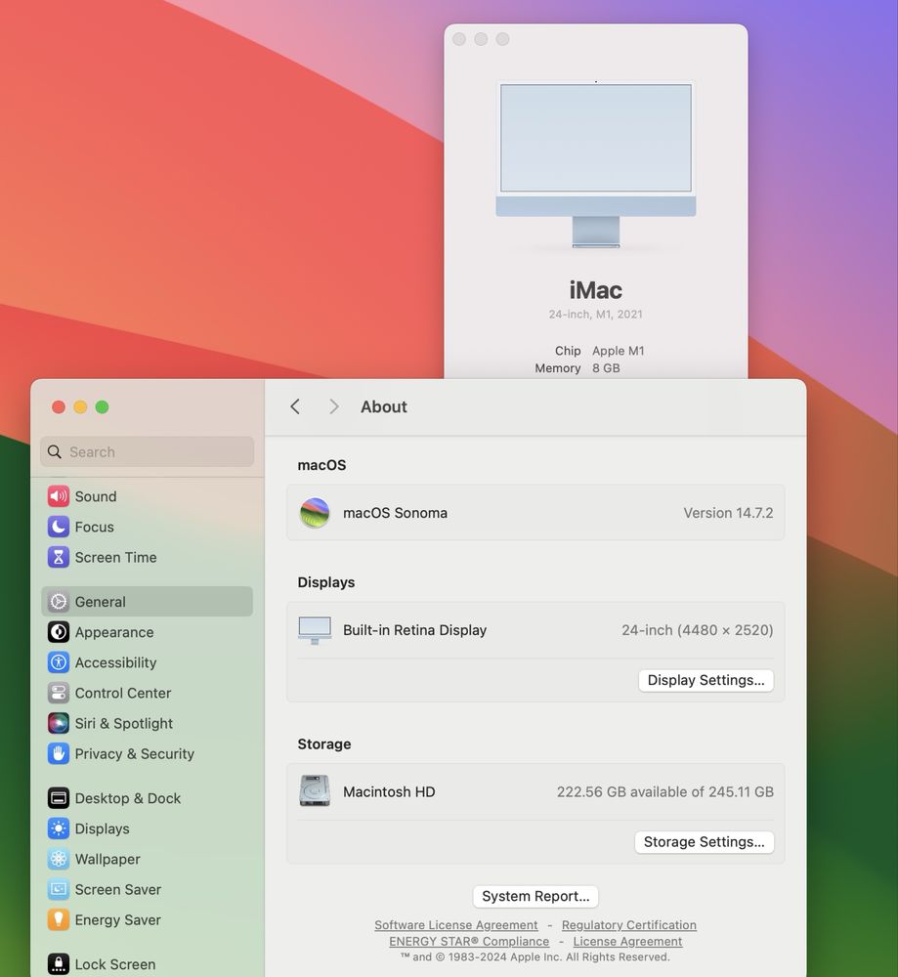Click the macOS Sonoma logo icon
The width and height of the screenshot is (898, 977).
coord(315,513)
